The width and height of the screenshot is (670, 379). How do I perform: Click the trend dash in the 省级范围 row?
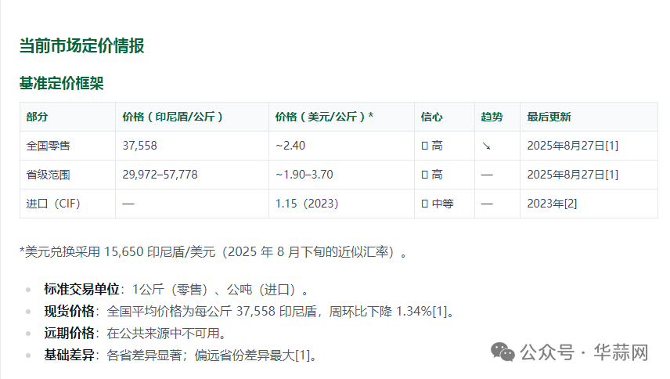(486, 175)
